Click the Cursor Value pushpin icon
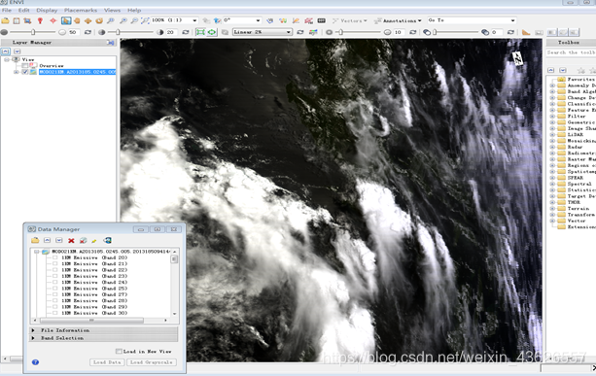 click(x=40, y=20)
